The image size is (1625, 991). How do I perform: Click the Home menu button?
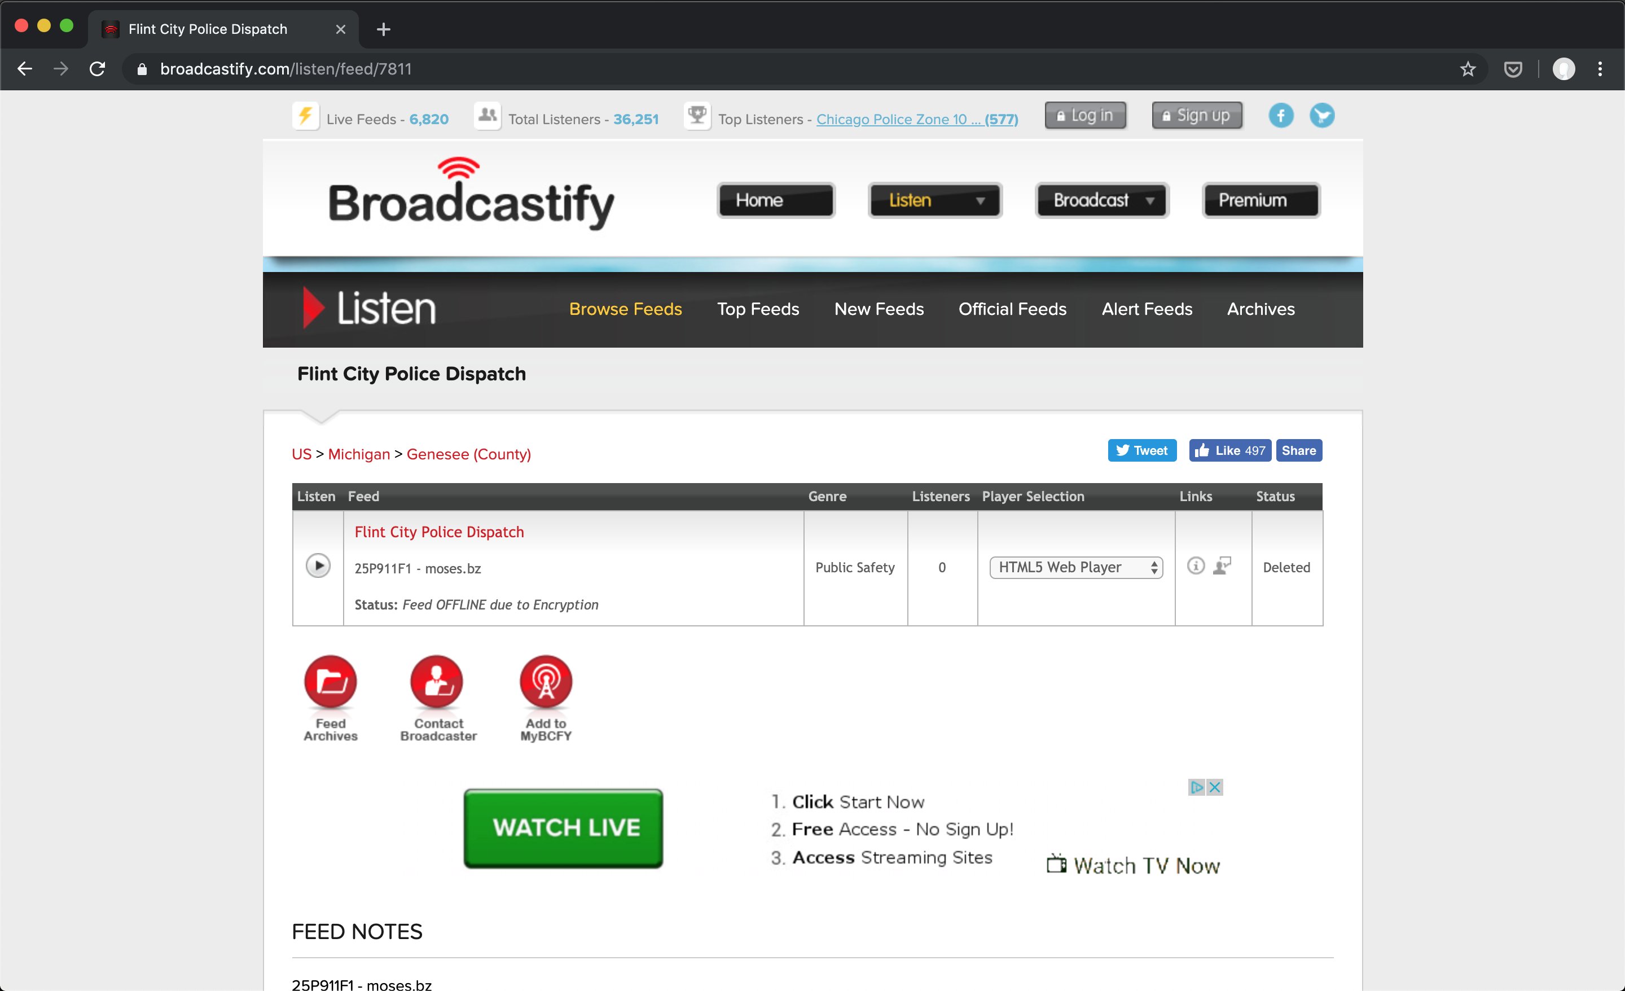click(776, 200)
